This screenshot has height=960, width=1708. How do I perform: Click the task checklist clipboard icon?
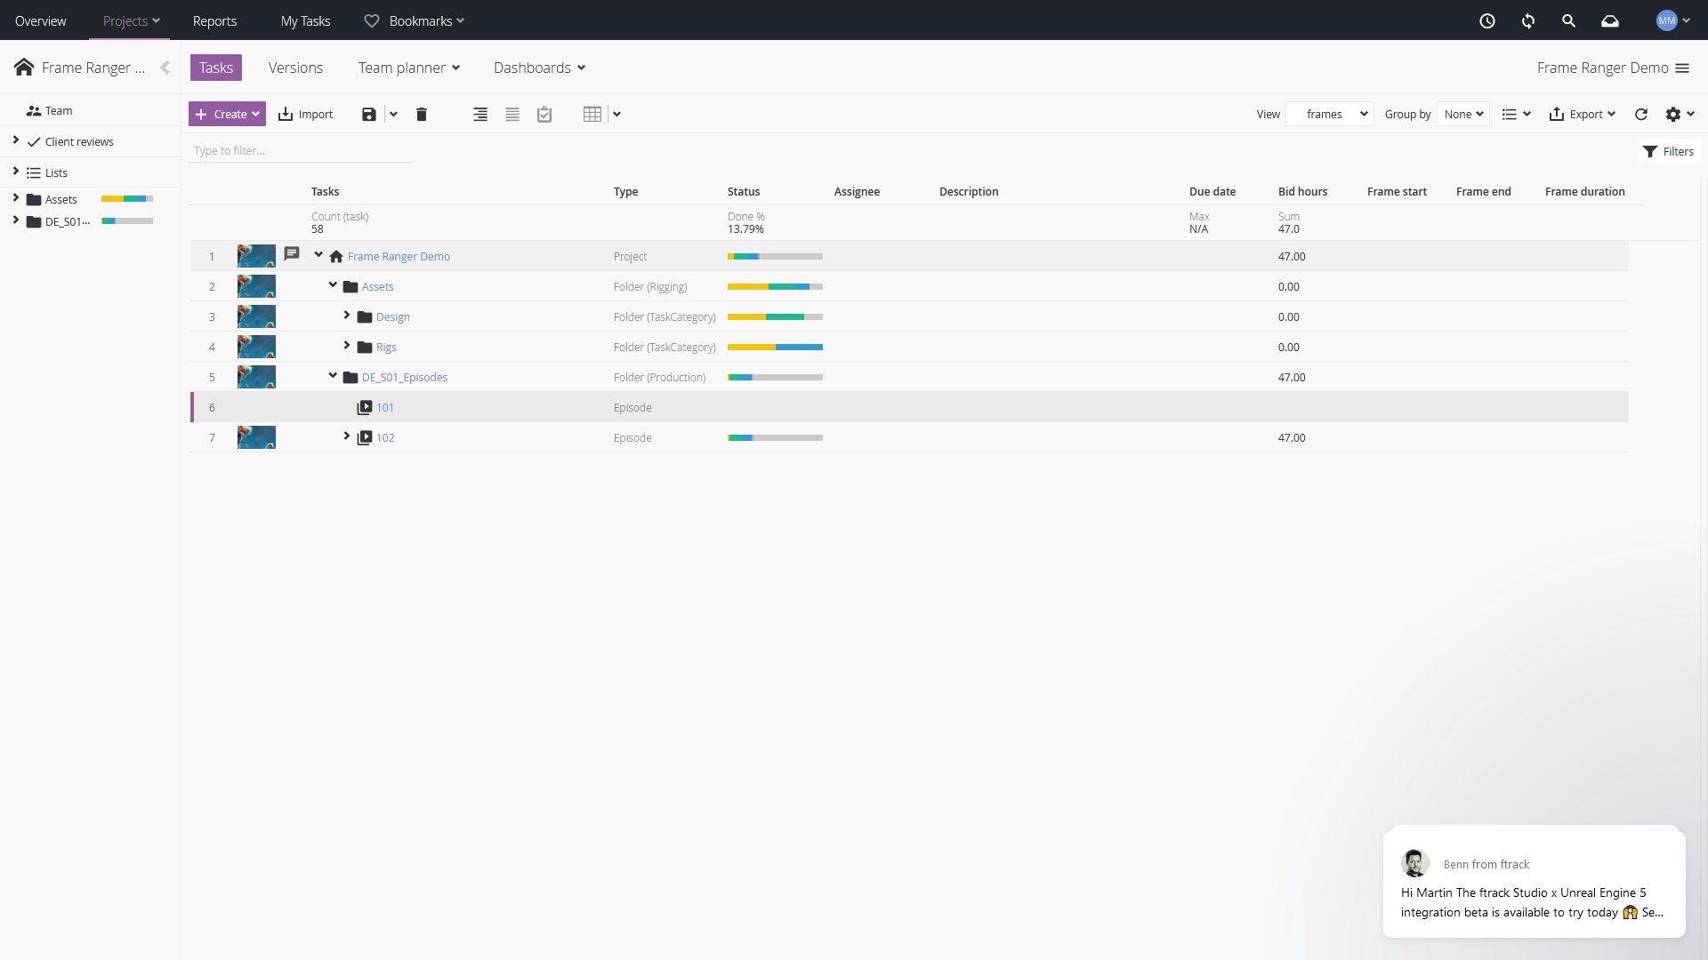(x=544, y=115)
